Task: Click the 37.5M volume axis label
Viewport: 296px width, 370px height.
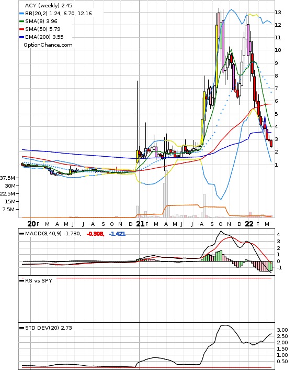Action: coord(7,178)
